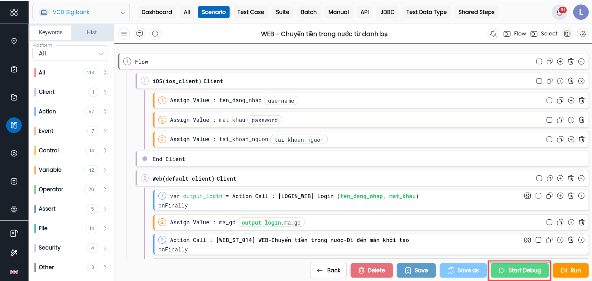Viewport: 592px width, 281px height.
Task: Open the Dashboard tab
Action: [x=157, y=12]
